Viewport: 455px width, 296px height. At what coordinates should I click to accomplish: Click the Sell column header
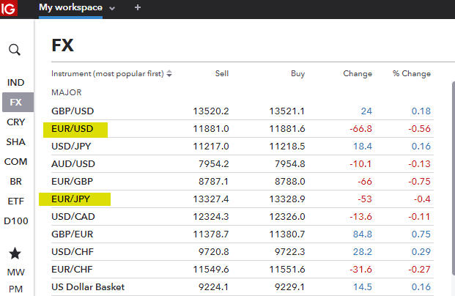click(x=222, y=74)
